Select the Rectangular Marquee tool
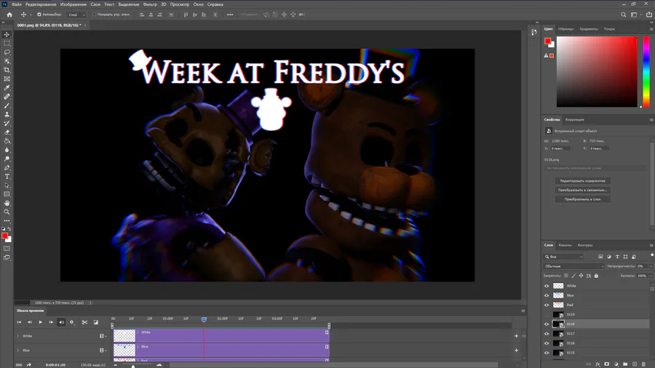The width and height of the screenshot is (655, 368). pyautogui.click(x=7, y=44)
